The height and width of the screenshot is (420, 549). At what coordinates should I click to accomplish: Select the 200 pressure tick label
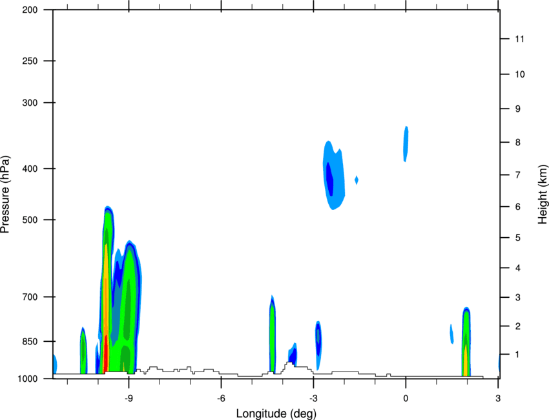click(x=30, y=10)
